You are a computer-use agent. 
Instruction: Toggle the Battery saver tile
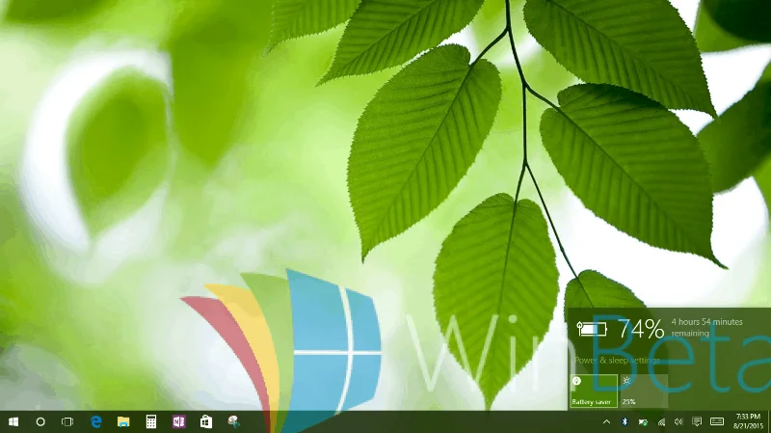pos(594,391)
